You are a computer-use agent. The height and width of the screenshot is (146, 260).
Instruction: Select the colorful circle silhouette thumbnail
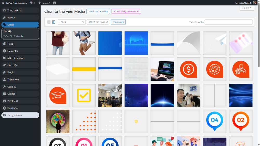58,122
